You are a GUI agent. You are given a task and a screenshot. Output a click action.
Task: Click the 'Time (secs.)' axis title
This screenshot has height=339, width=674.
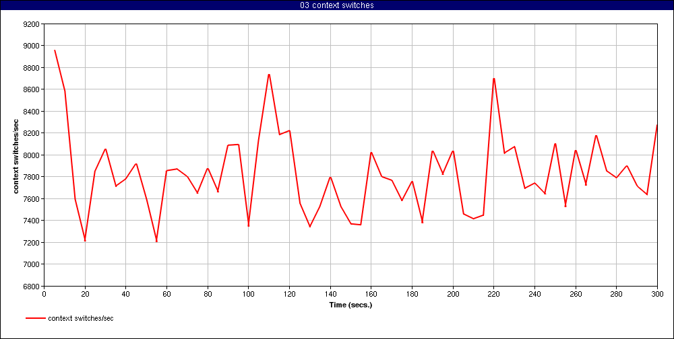350,305
